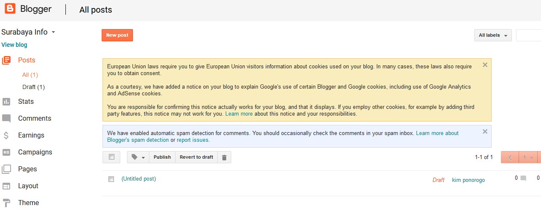The width and height of the screenshot is (541, 211).
Task: Check the box beside Untitled post
Action: coord(111,179)
